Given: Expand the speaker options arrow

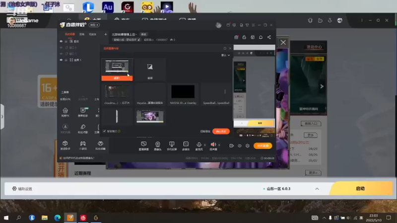Looking at the screenshot, I should click(x=219, y=145).
